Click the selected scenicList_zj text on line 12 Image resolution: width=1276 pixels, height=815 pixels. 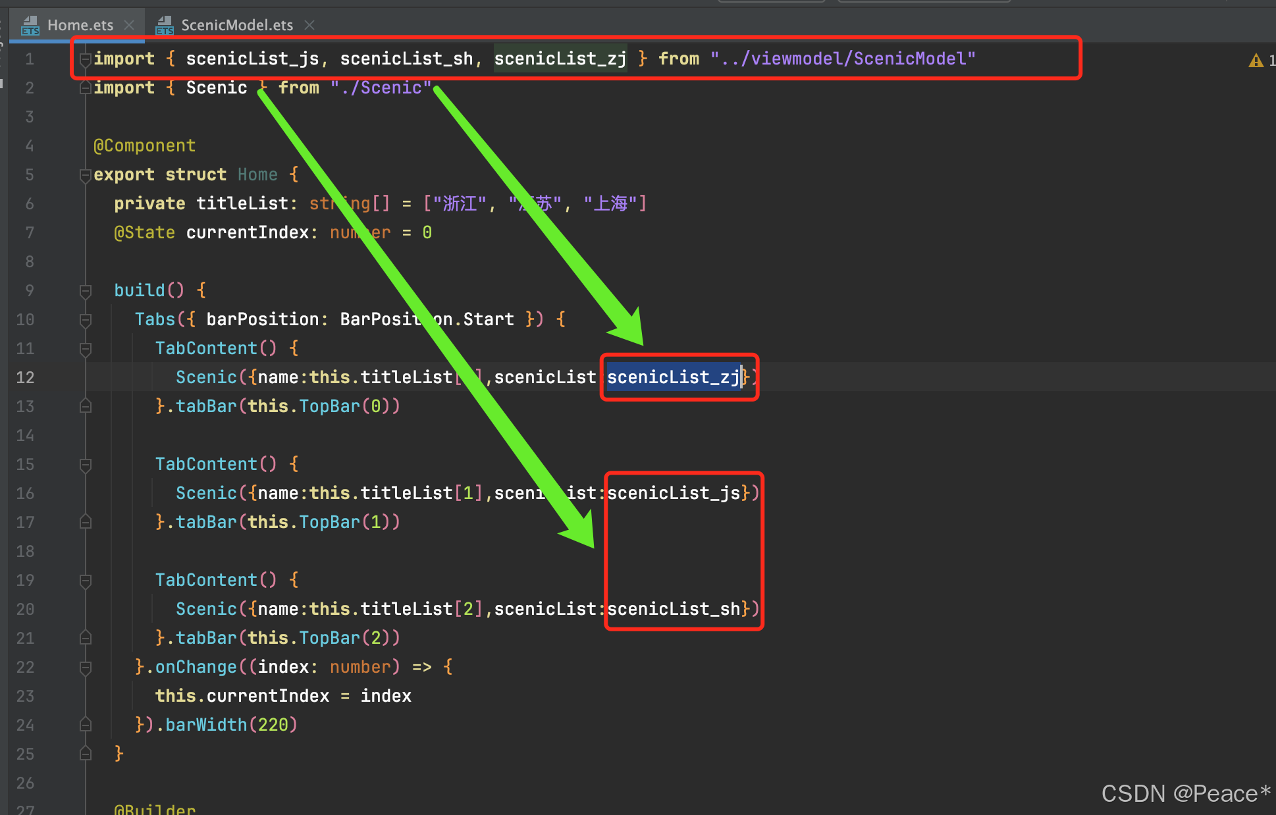[x=672, y=377]
